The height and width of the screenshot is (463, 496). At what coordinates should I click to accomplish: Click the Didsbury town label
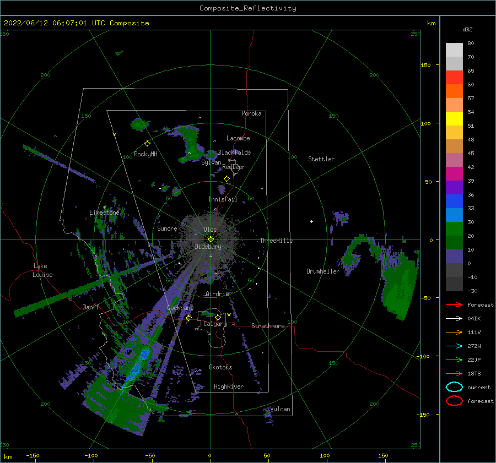[208, 247]
